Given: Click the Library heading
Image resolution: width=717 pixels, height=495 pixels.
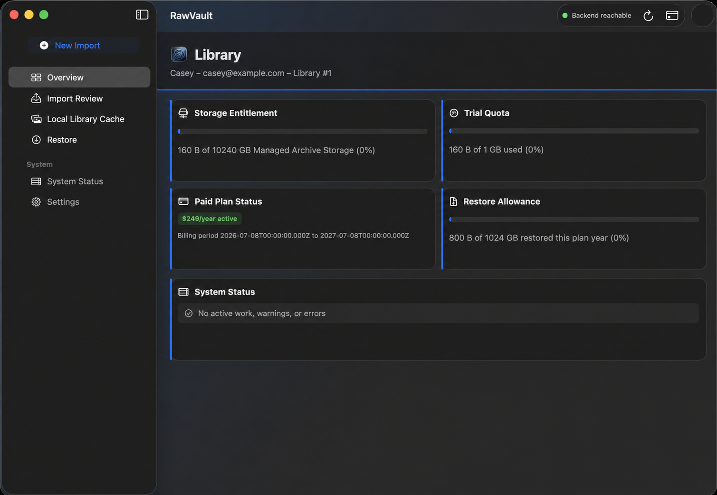Looking at the screenshot, I should (218, 55).
